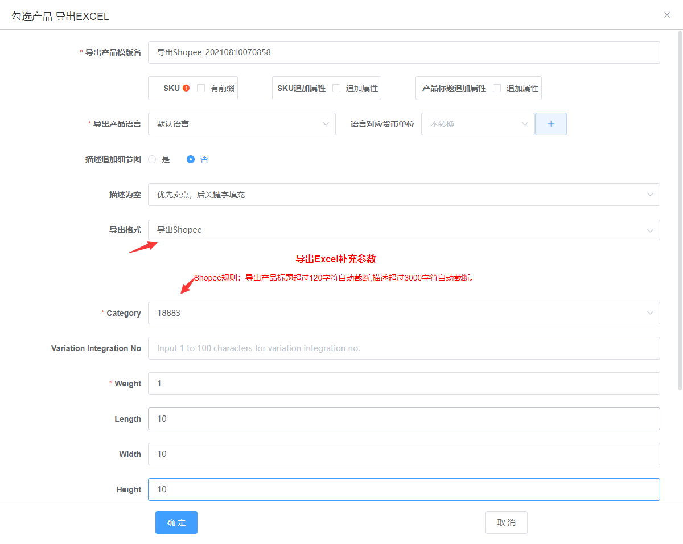The height and width of the screenshot is (544, 683).
Task: Focus the 导出产品模版名 input field
Action: [x=404, y=52]
